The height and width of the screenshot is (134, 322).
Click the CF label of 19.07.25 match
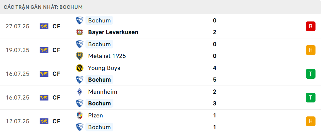pyautogui.click(x=56, y=50)
